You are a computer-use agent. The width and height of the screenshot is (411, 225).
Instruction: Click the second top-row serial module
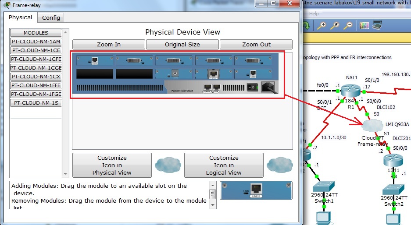point(134,61)
